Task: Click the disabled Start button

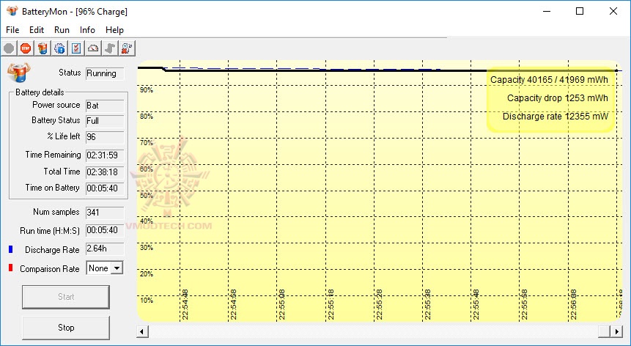Action: (x=66, y=297)
